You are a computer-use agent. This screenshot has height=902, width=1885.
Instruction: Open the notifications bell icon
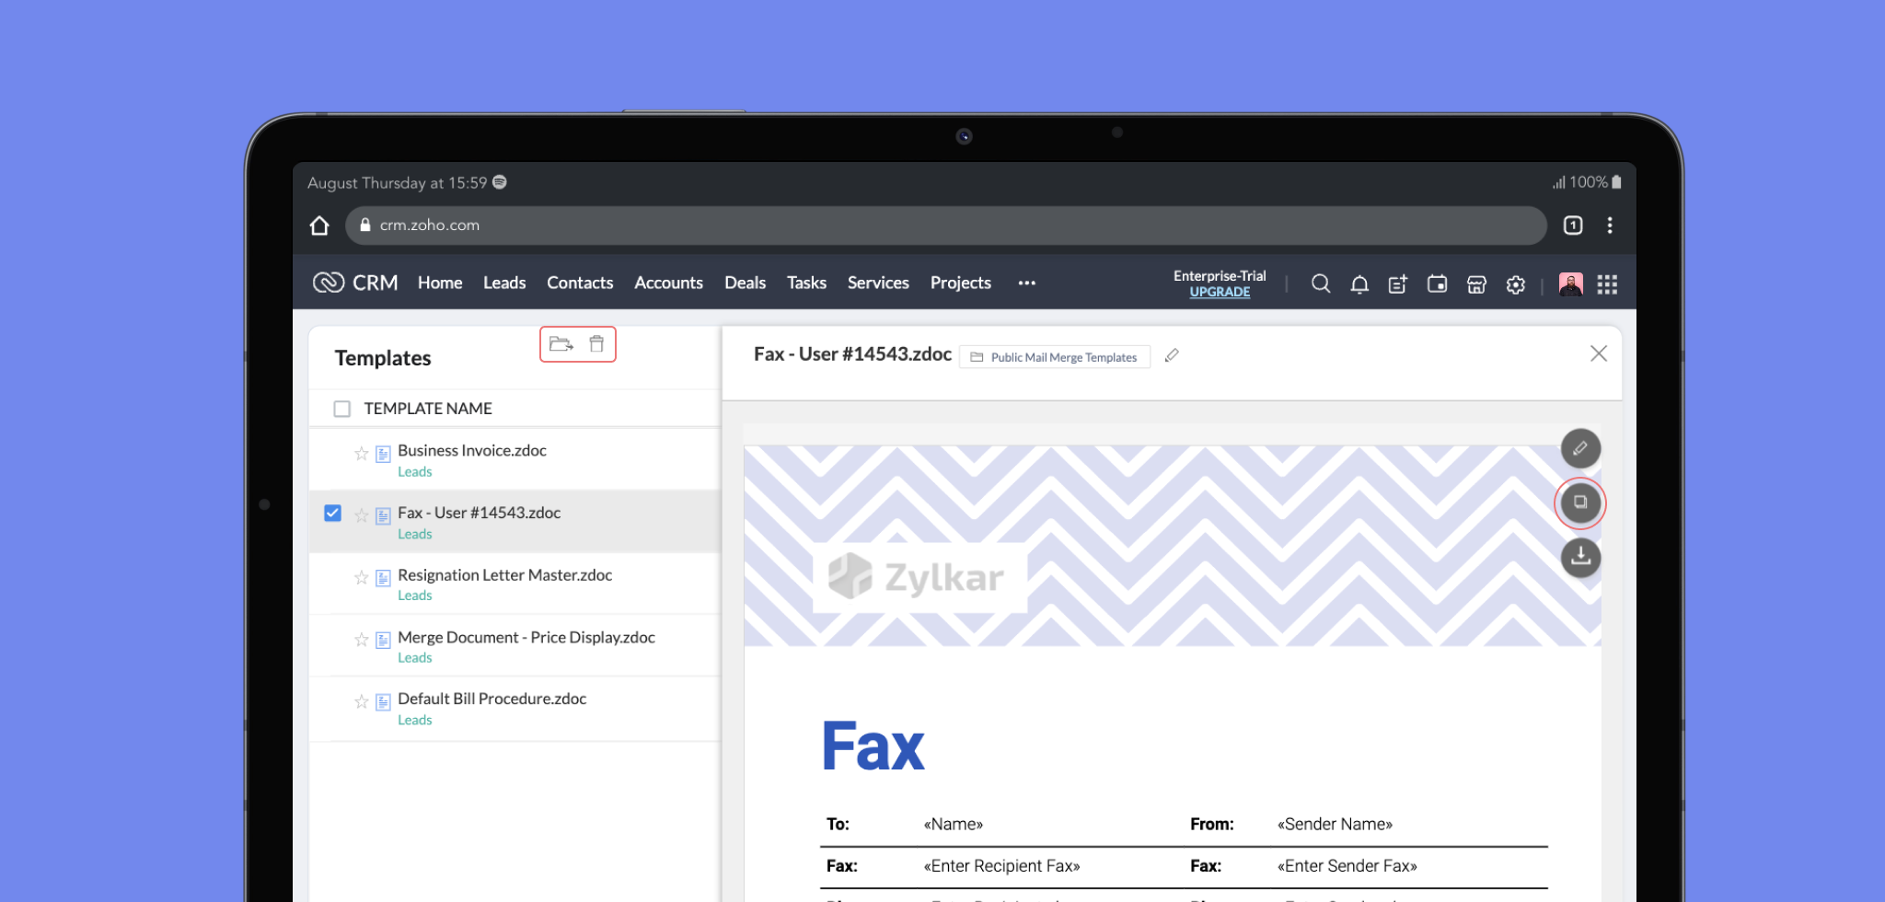[x=1359, y=284]
